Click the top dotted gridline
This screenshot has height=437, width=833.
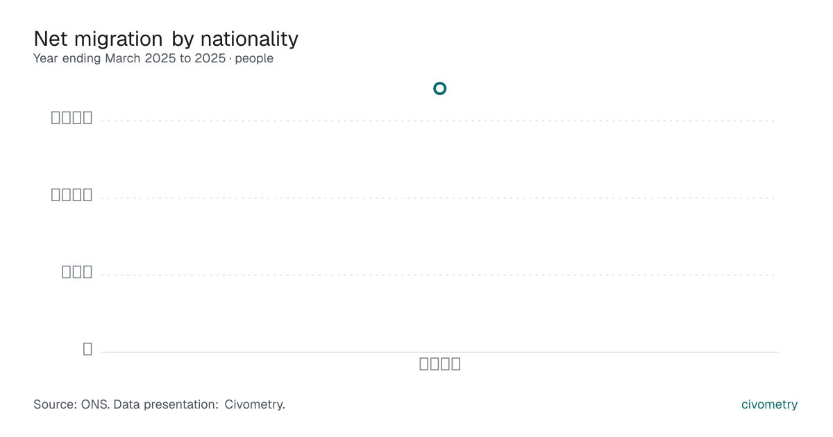pos(439,121)
